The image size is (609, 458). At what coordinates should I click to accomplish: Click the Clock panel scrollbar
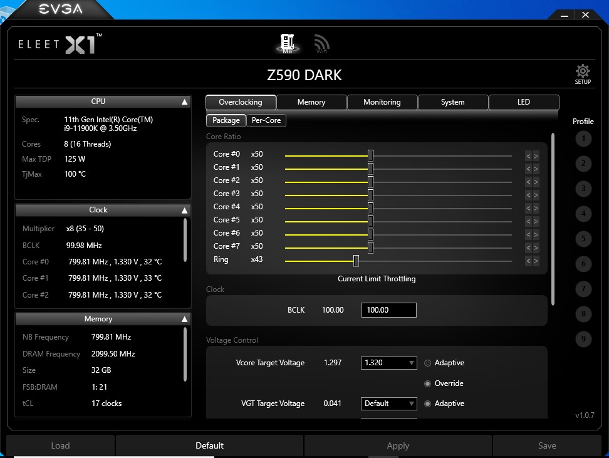(x=185, y=240)
